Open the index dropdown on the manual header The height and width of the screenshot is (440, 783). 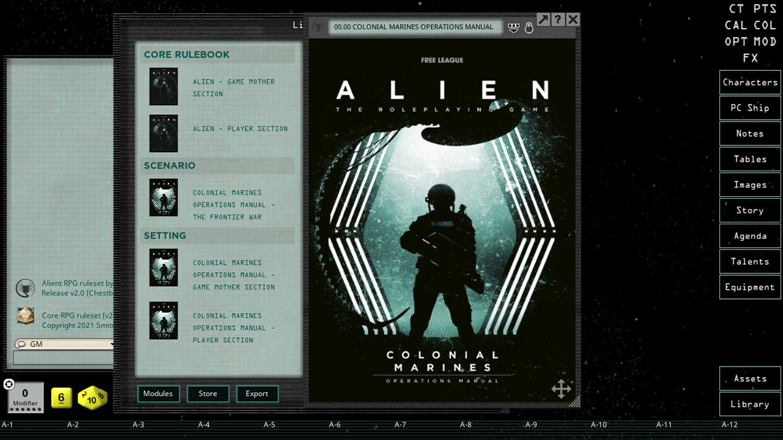pyautogui.click(x=513, y=27)
